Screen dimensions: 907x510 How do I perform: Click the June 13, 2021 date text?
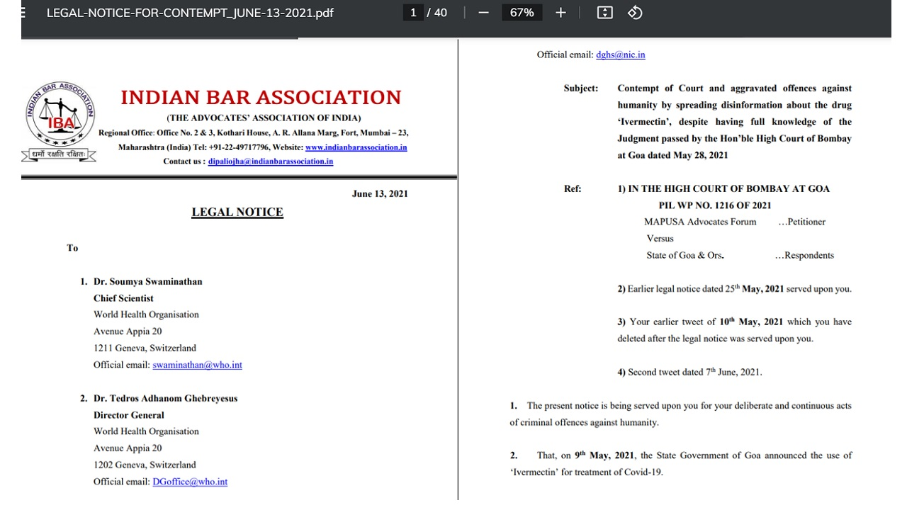[x=380, y=193]
